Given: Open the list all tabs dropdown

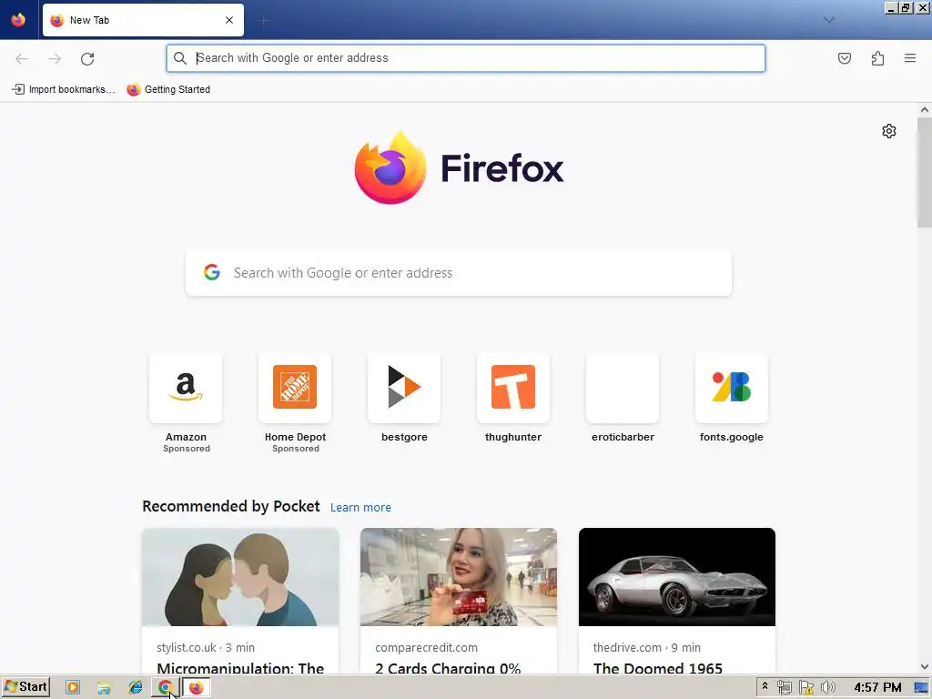Looking at the screenshot, I should point(828,20).
